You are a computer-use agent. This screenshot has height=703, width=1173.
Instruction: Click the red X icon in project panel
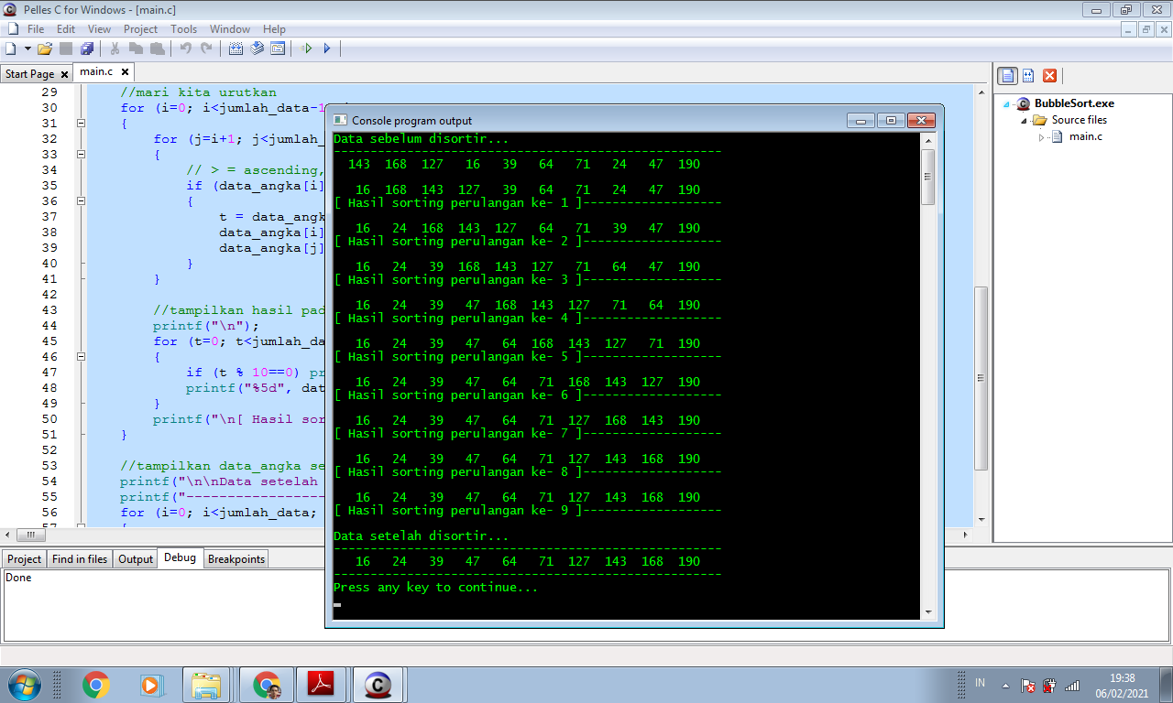(x=1050, y=76)
